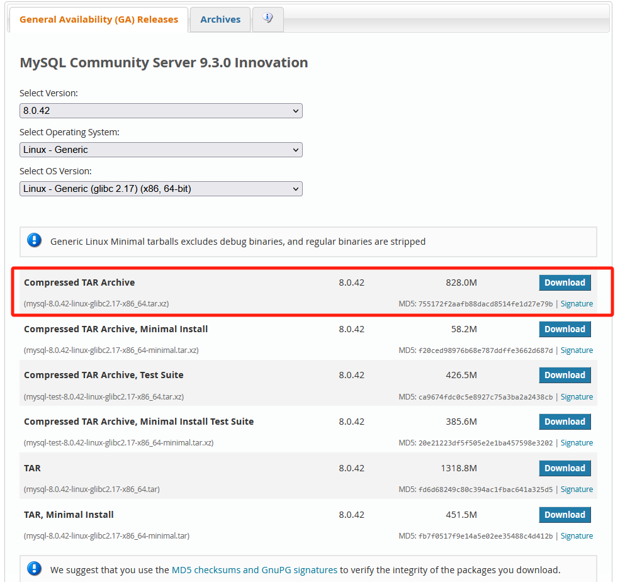
Task: Click MD5 hash fb7f0517f9e14a5e02ee35488c4d412b
Action: point(486,536)
